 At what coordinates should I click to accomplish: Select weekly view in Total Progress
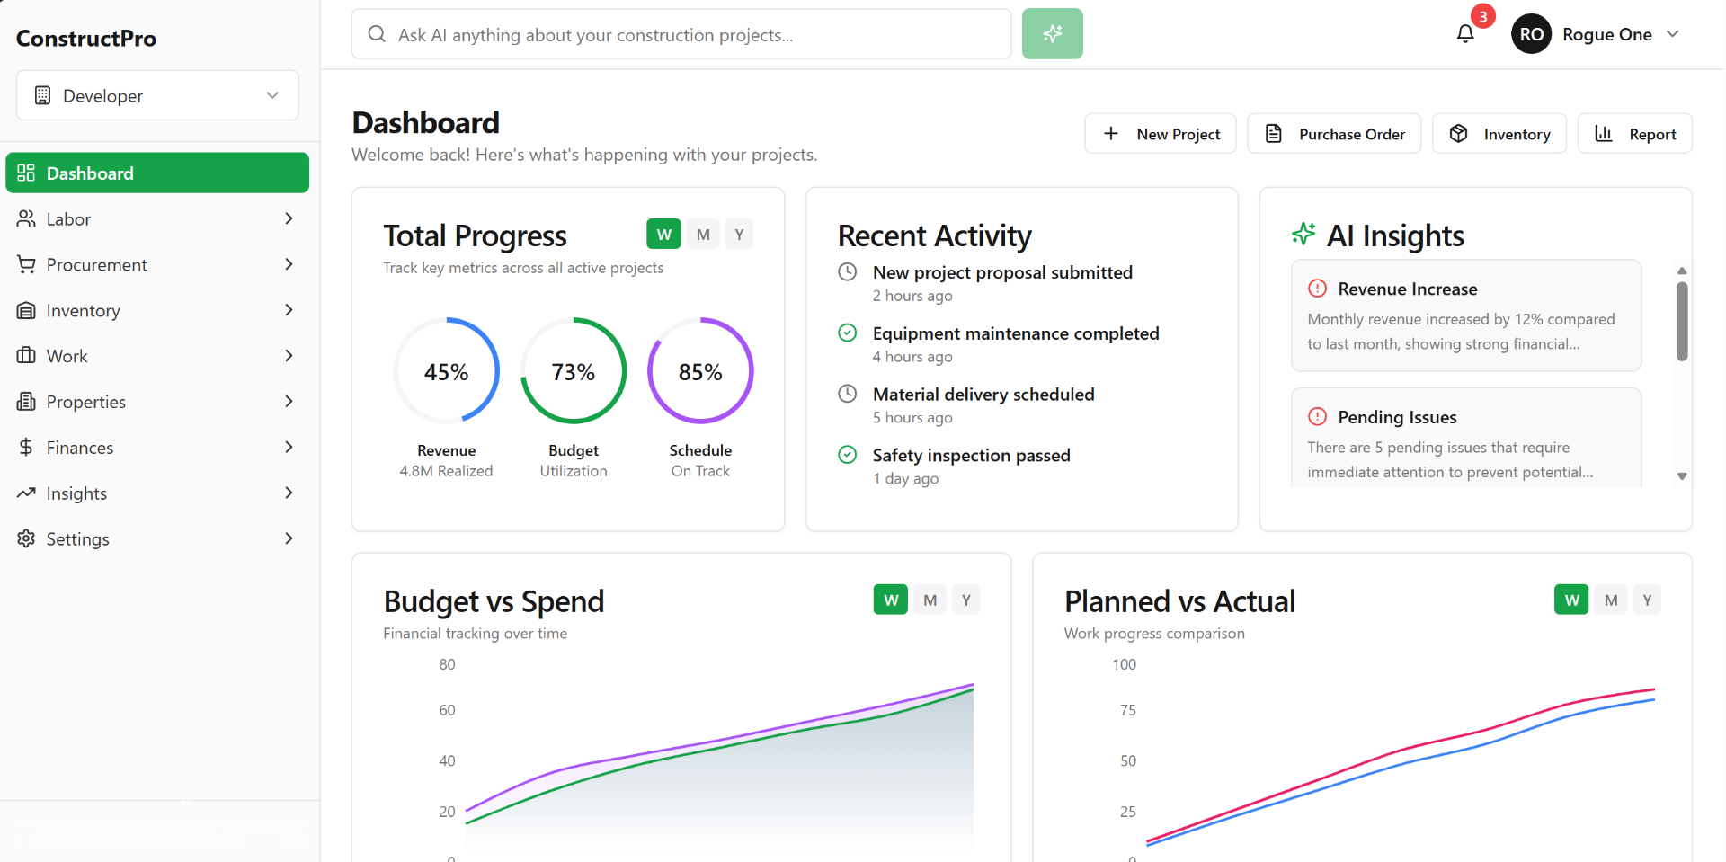[x=663, y=234]
